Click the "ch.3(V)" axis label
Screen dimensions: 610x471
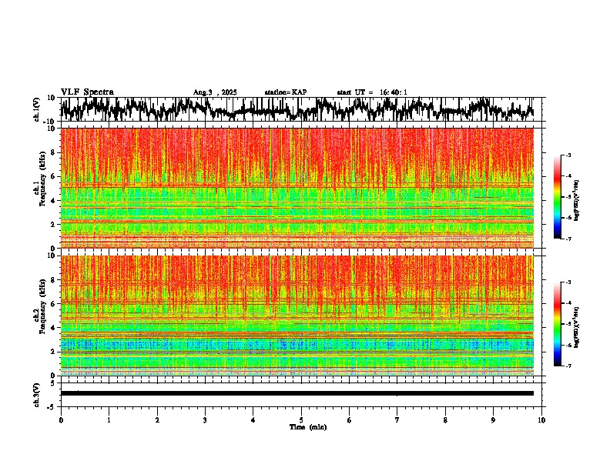pos(36,395)
